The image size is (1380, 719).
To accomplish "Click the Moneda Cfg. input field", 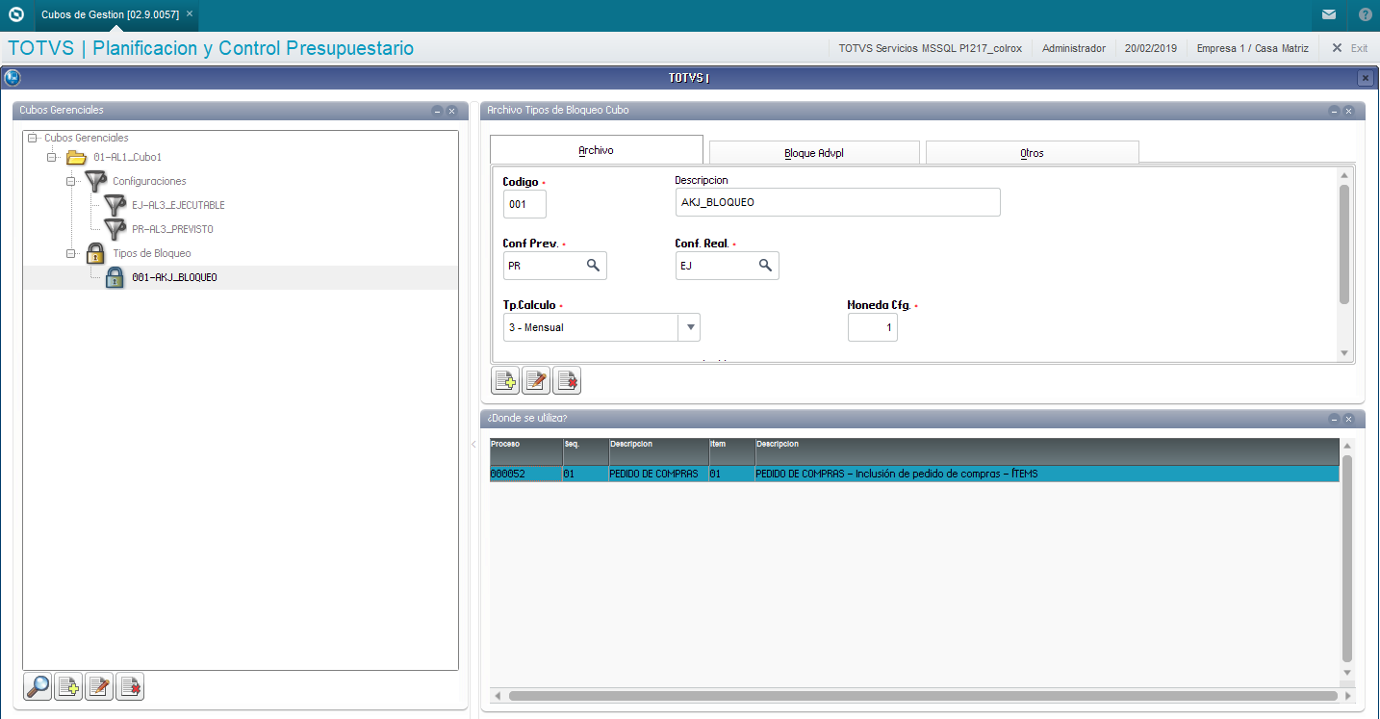I will [873, 327].
